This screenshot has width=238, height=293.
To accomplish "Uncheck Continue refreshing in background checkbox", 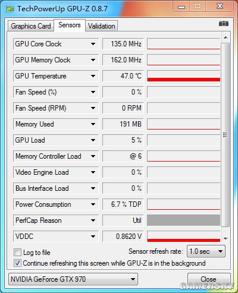I will [x=17, y=263].
